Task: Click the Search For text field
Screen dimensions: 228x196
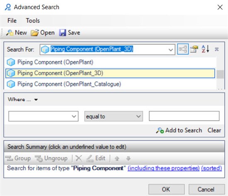Action: tap(107, 49)
